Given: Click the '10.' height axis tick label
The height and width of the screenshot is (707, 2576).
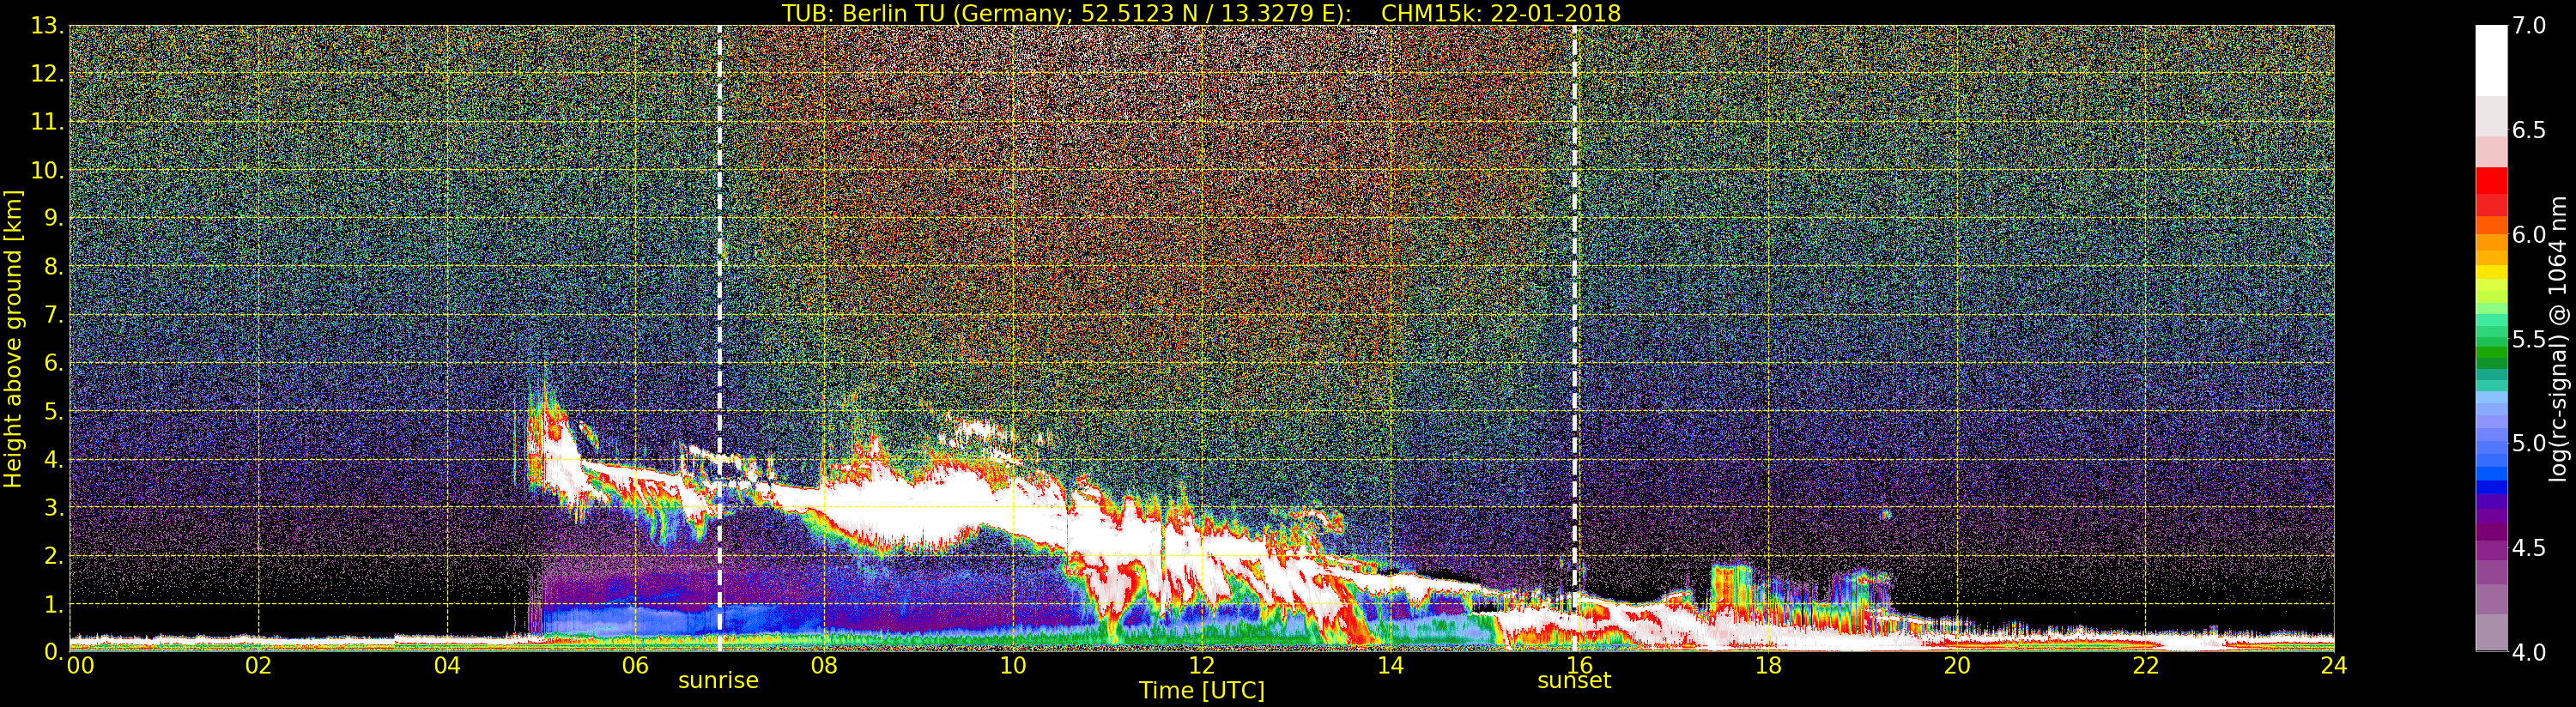Looking at the screenshot, I should tap(47, 170).
